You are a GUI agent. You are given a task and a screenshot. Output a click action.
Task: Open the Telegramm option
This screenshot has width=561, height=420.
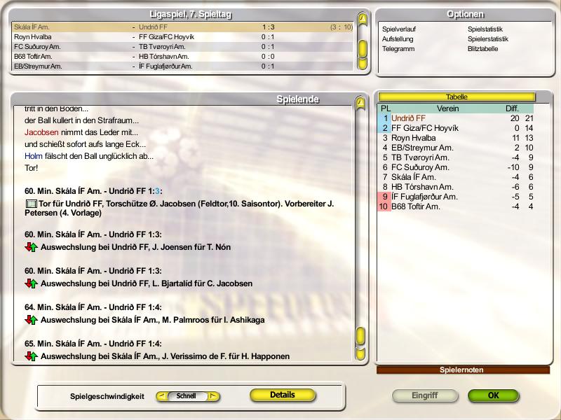(398, 49)
